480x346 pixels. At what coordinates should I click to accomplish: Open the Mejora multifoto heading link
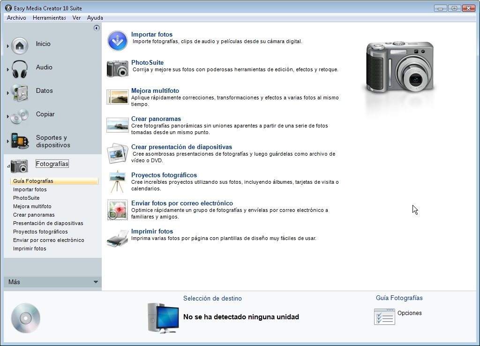155,90
